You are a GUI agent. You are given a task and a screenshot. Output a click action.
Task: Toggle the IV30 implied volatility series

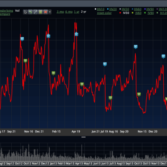(x=126, y=13)
